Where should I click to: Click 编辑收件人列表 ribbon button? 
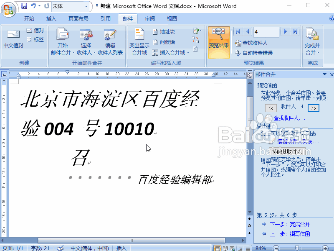pos(110,41)
